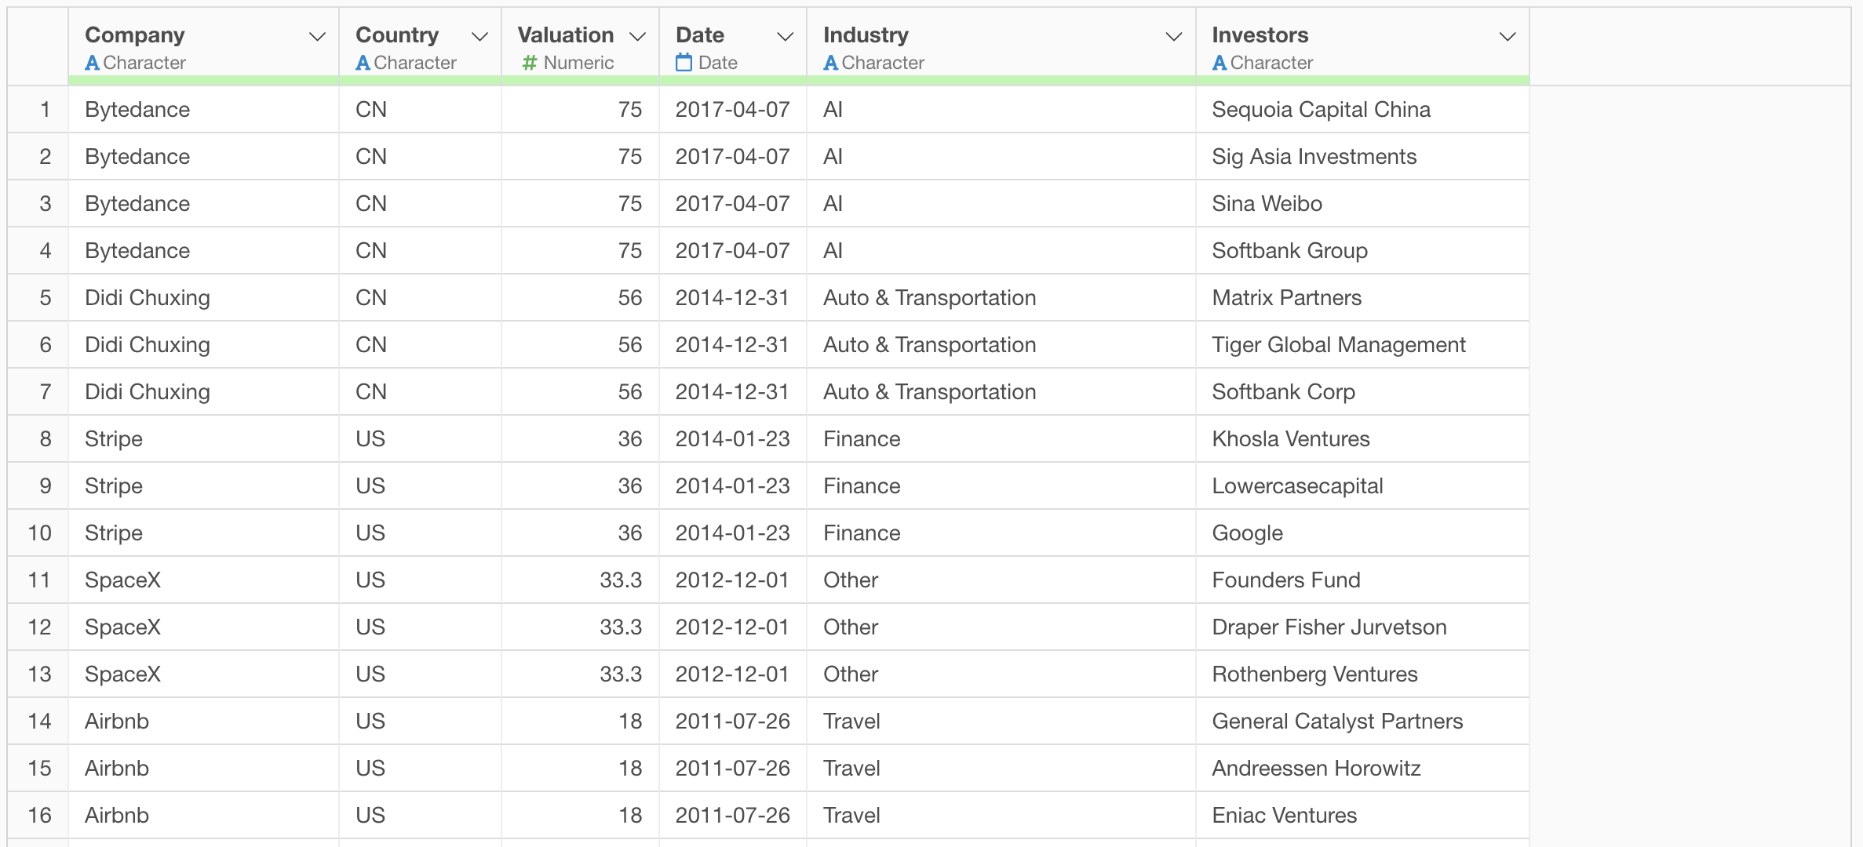Click the Character type icon under Company
This screenshot has height=847, width=1863.
tap(92, 63)
